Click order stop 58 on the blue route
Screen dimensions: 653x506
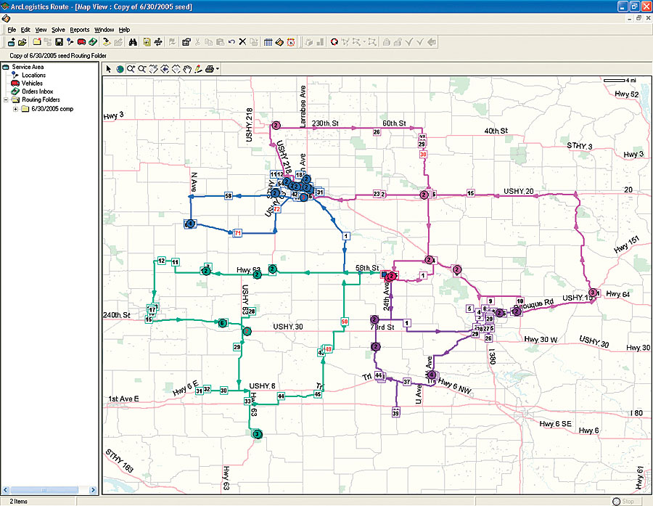(229, 196)
